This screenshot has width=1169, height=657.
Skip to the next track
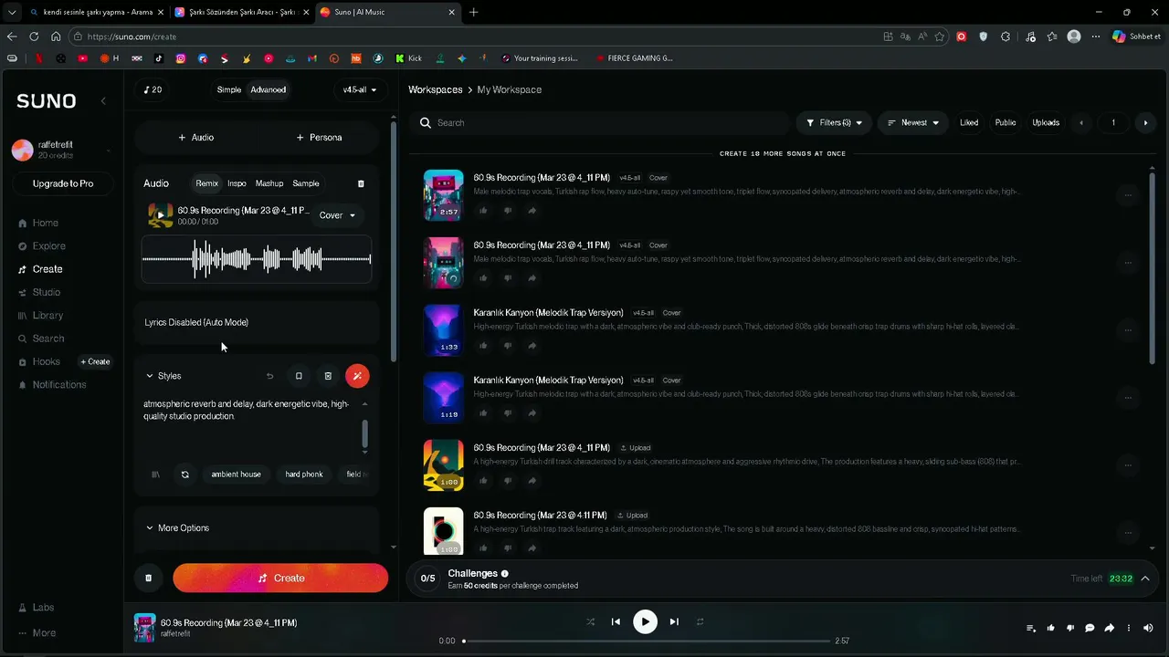(674, 622)
